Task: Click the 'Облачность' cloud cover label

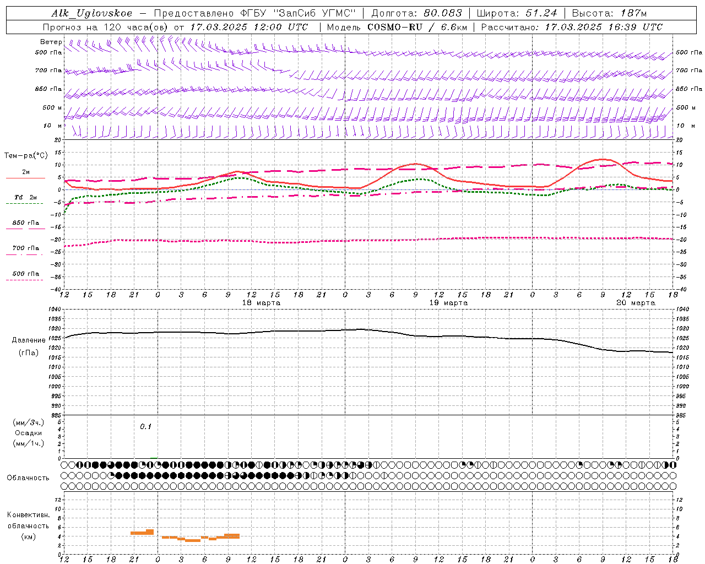Action: [x=28, y=478]
